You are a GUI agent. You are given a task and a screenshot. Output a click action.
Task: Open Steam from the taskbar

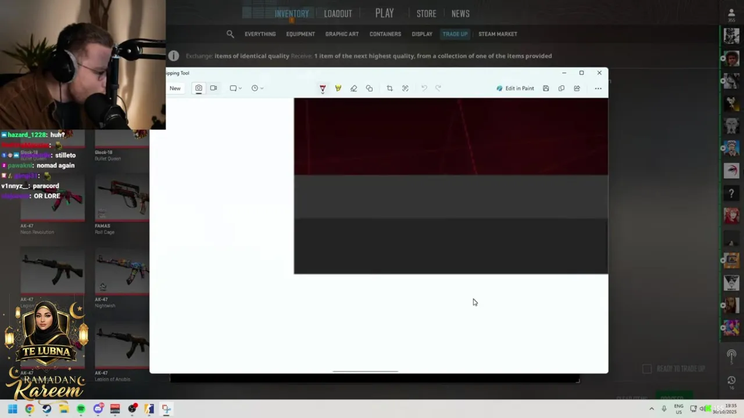pyautogui.click(x=46, y=409)
